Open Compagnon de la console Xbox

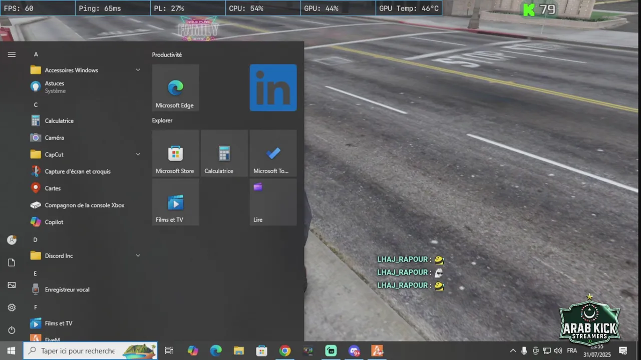(86, 205)
